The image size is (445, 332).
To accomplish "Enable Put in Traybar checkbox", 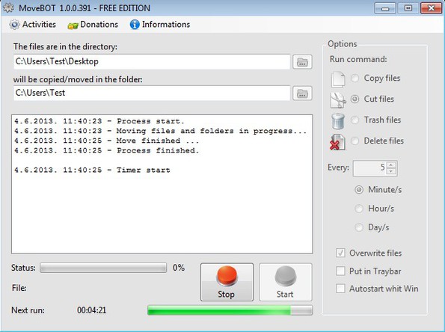I will (x=340, y=271).
